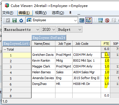Screen dimensions: 119x105
Task: Click the DongZhao name cell
Action: 43,84
